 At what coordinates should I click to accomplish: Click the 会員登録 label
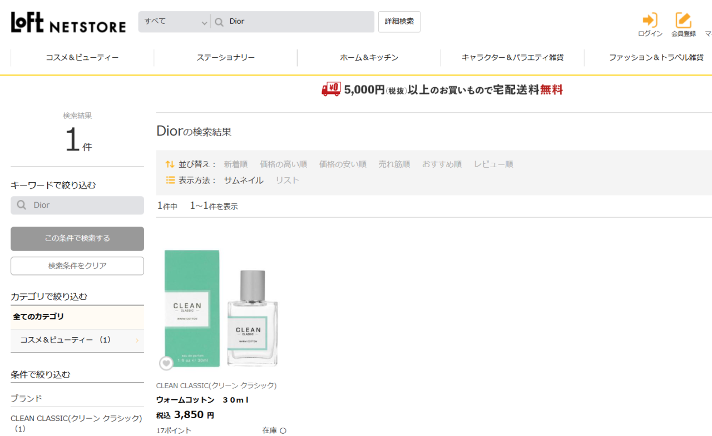pyautogui.click(x=684, y=34)
